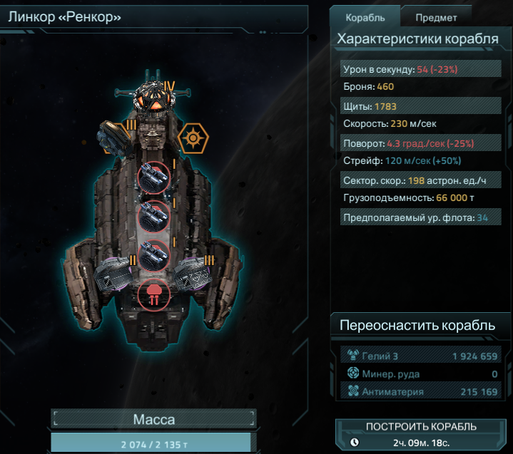Click the Антиматерия resource icon
The width and height of the screenshot is (513, 454).
tap(353, 391)
